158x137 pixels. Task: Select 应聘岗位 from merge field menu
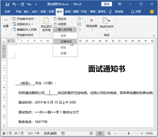[65, 41]
